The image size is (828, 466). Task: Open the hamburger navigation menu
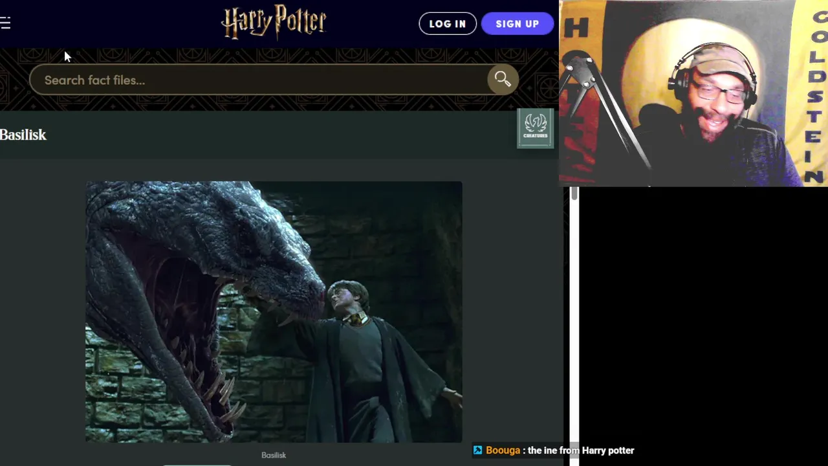[x=5, y=24]
